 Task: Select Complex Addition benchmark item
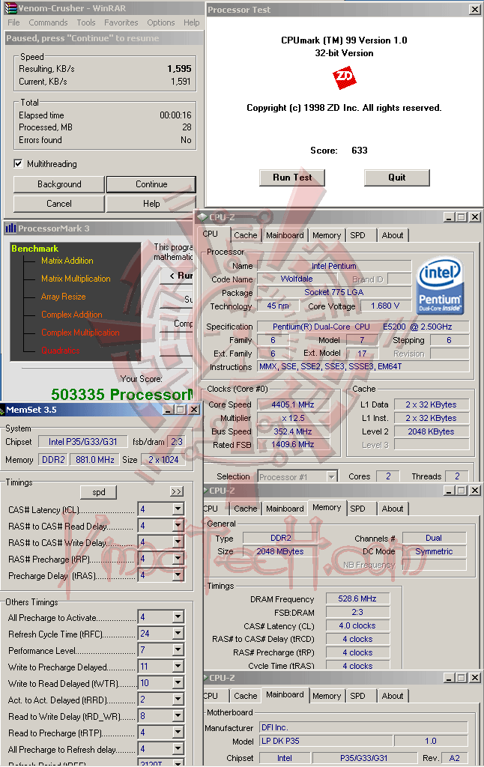click(71, 315)
